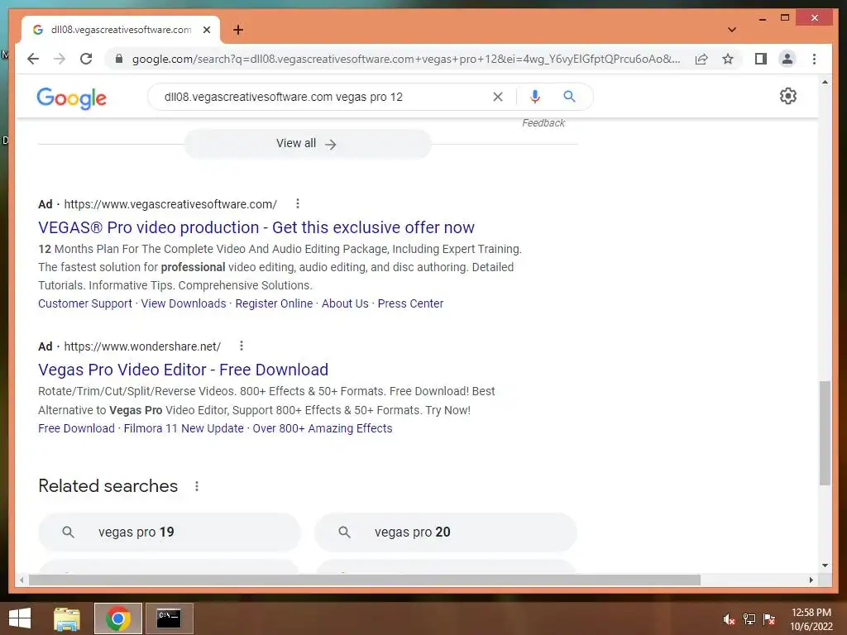This screenshot has width=847, height=635.
Task: Open Vegas Pro Video Editor Free Download link
Action: pos(183,370)
